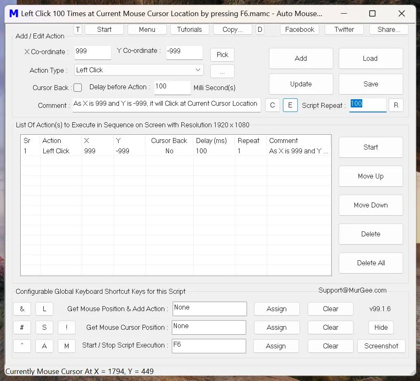Click the T icon beside Start

pyautogui.click(x=77, y=29)
